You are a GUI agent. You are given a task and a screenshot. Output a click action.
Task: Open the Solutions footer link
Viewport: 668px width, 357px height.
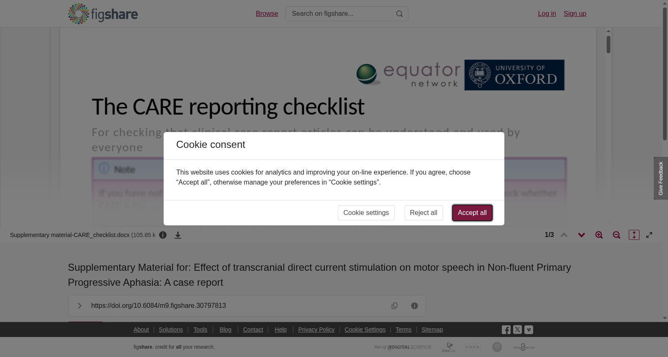(x=171, y=330)
